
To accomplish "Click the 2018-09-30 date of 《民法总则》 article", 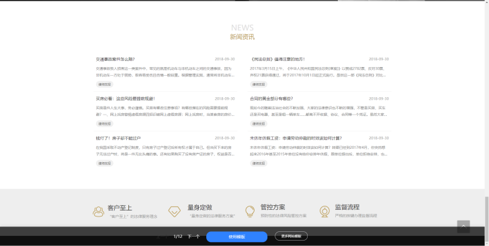I will (379, 59).
